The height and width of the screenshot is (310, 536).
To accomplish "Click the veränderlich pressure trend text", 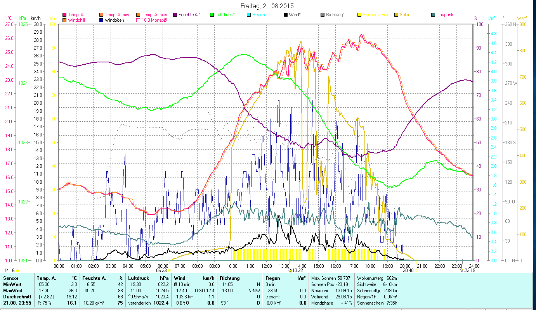I will point(139,303).
